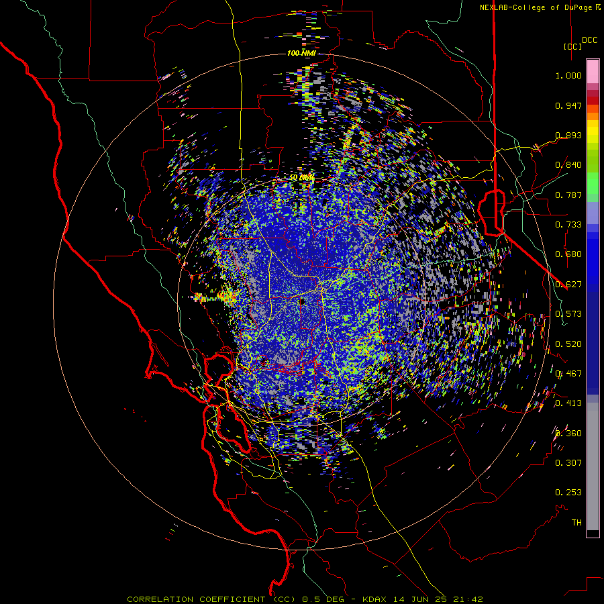
Task: Click the 0.307 legend value
Action: pyautogui.click(x=568, y=463)
